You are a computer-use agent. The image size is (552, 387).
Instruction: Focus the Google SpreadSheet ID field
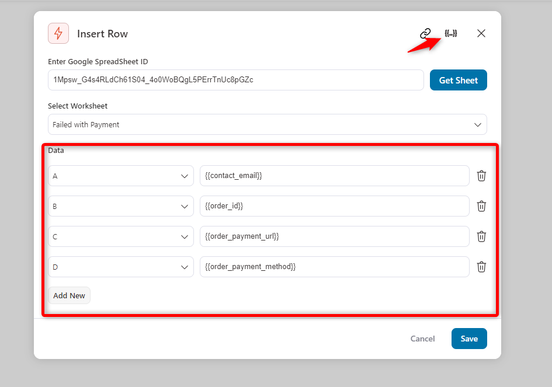(236, 80)
